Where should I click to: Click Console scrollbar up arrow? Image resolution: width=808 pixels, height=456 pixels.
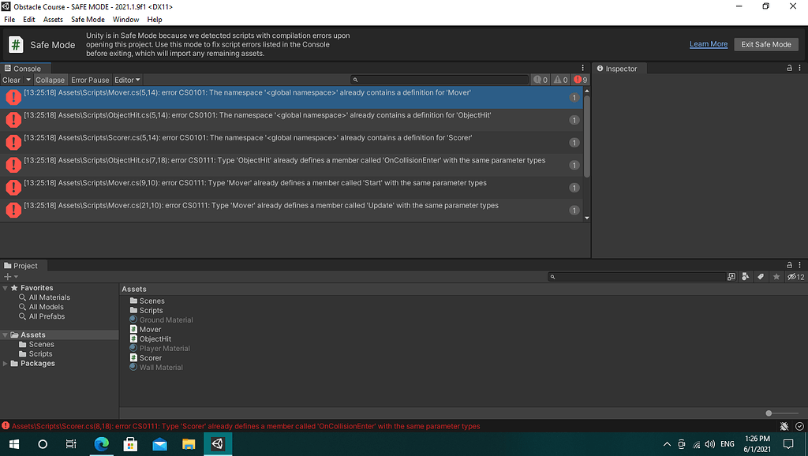click(586, 91)
